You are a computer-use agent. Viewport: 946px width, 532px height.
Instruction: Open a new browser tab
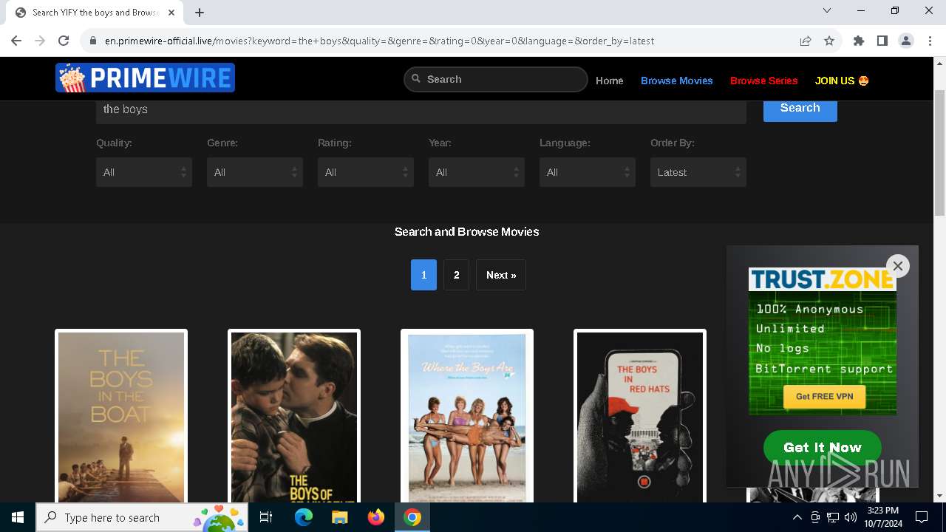coord(200,12)
